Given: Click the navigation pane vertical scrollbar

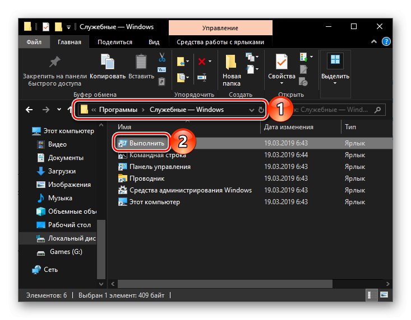Looking at the screenshot, I should (101, 248).
